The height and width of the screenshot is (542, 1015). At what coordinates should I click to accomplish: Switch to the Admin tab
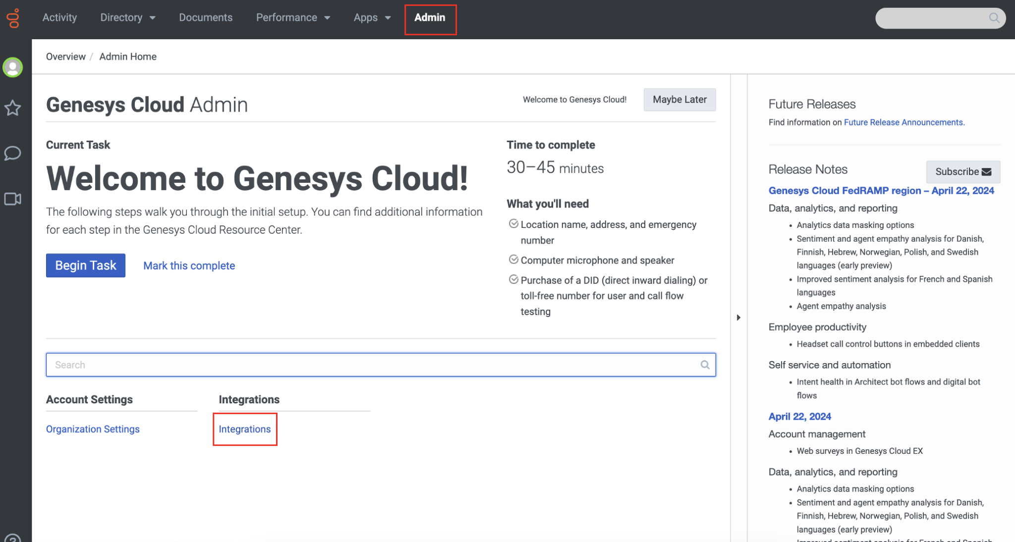coord(430,17)
